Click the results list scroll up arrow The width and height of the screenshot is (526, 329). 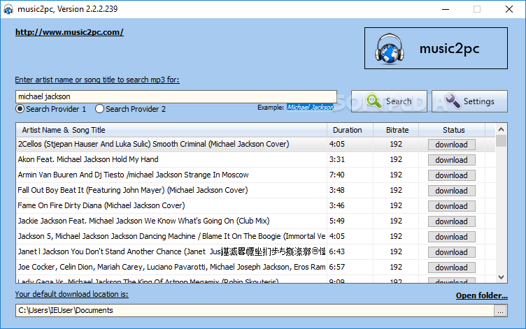point(502,129)
